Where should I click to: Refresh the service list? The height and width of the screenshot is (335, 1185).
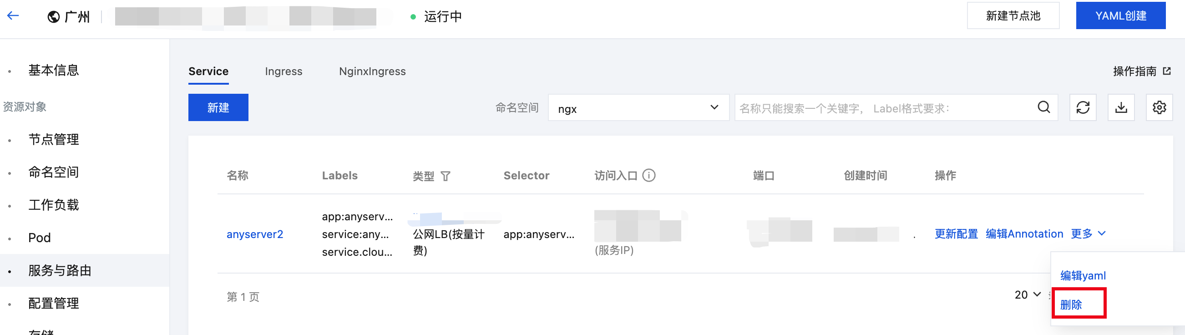(x=1083, y=107)
